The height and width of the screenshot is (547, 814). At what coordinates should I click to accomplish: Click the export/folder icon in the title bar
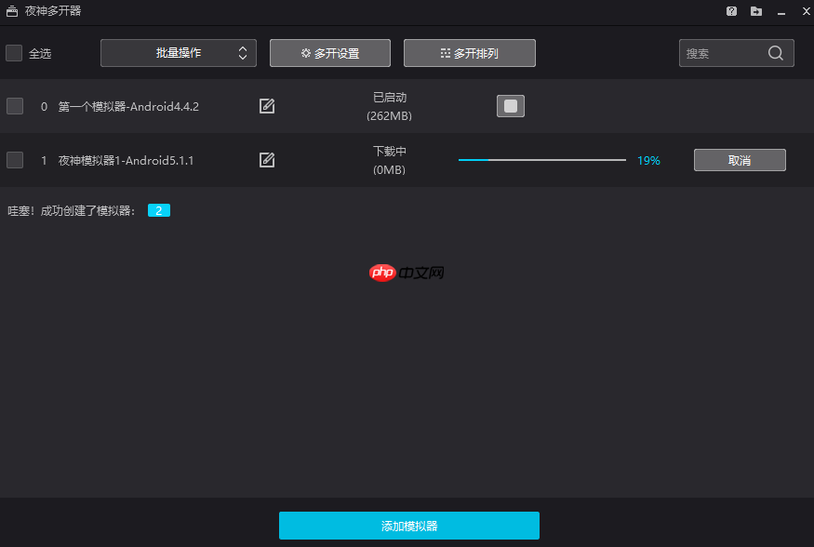(x=756, y=11)
